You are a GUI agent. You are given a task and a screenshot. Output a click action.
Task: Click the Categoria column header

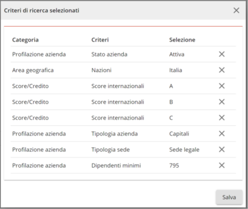click(x=25, y=40)
